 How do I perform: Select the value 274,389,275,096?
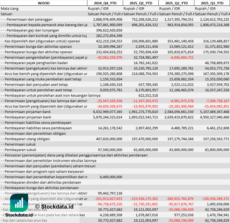[180, 74]
